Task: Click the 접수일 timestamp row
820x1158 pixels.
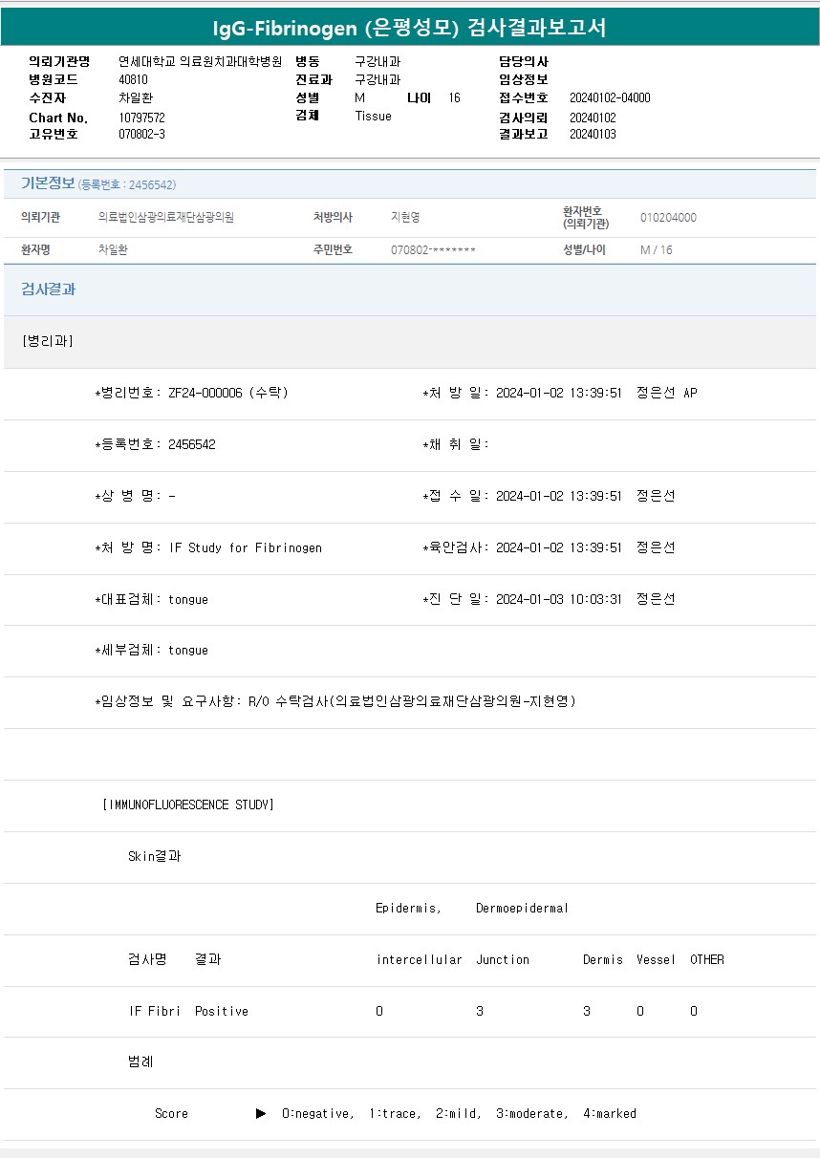Action: tap(549, 496)
